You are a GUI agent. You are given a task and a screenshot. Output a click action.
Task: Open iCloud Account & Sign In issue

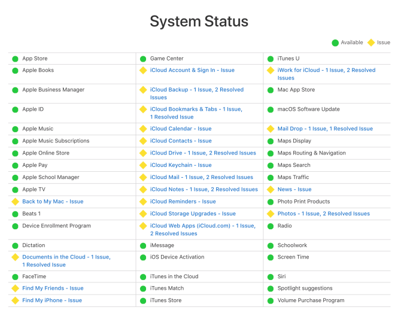point(192,70)
